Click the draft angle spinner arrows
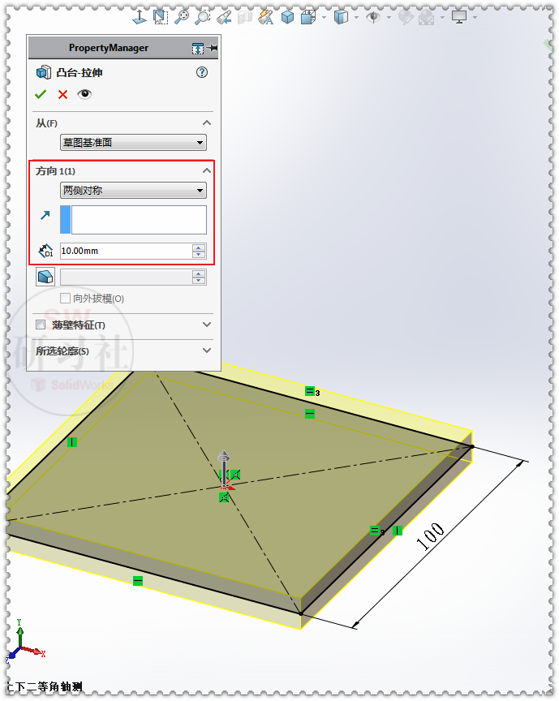559x701 pixels. coord(199,277)
